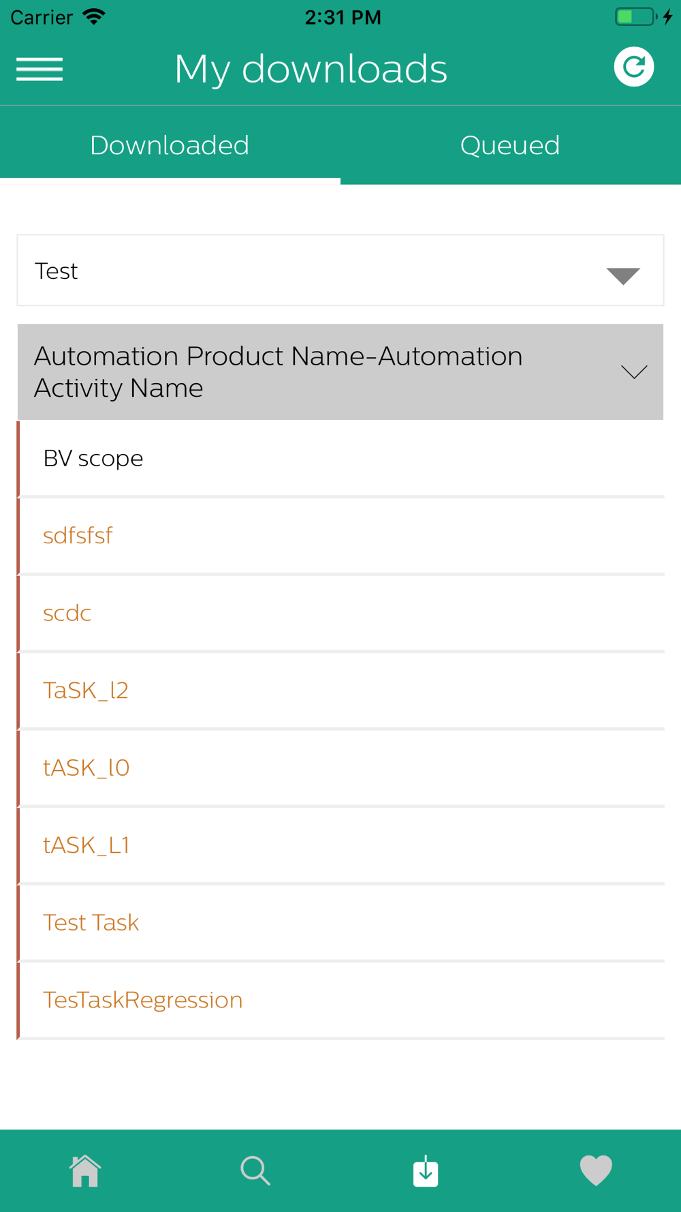Tap the refresh icon in header
Screen dimensions: 681x1212
[x=633, y=67]
